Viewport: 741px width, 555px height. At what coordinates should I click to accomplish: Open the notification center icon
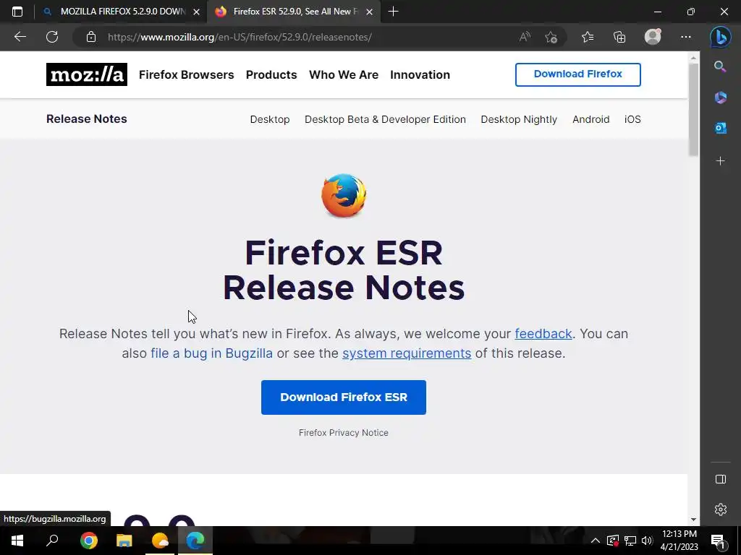click(x=718, y=541)
